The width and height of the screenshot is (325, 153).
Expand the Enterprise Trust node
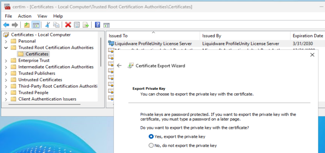[x=6, y=61]
